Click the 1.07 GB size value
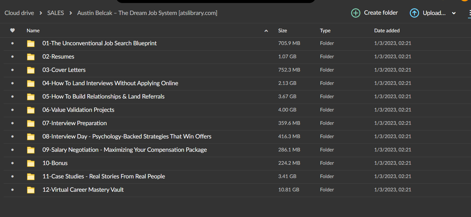The image size is (471, 217). point(287,57)
